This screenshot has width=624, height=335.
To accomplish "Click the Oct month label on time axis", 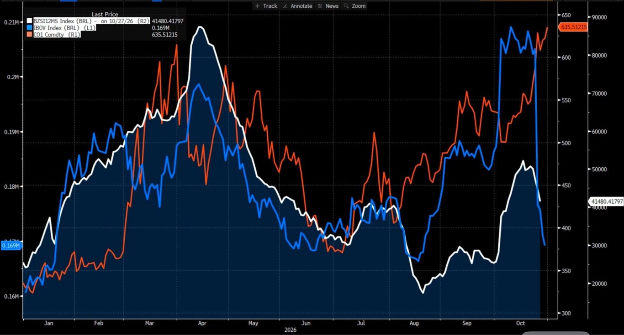I will coord(521,323).
